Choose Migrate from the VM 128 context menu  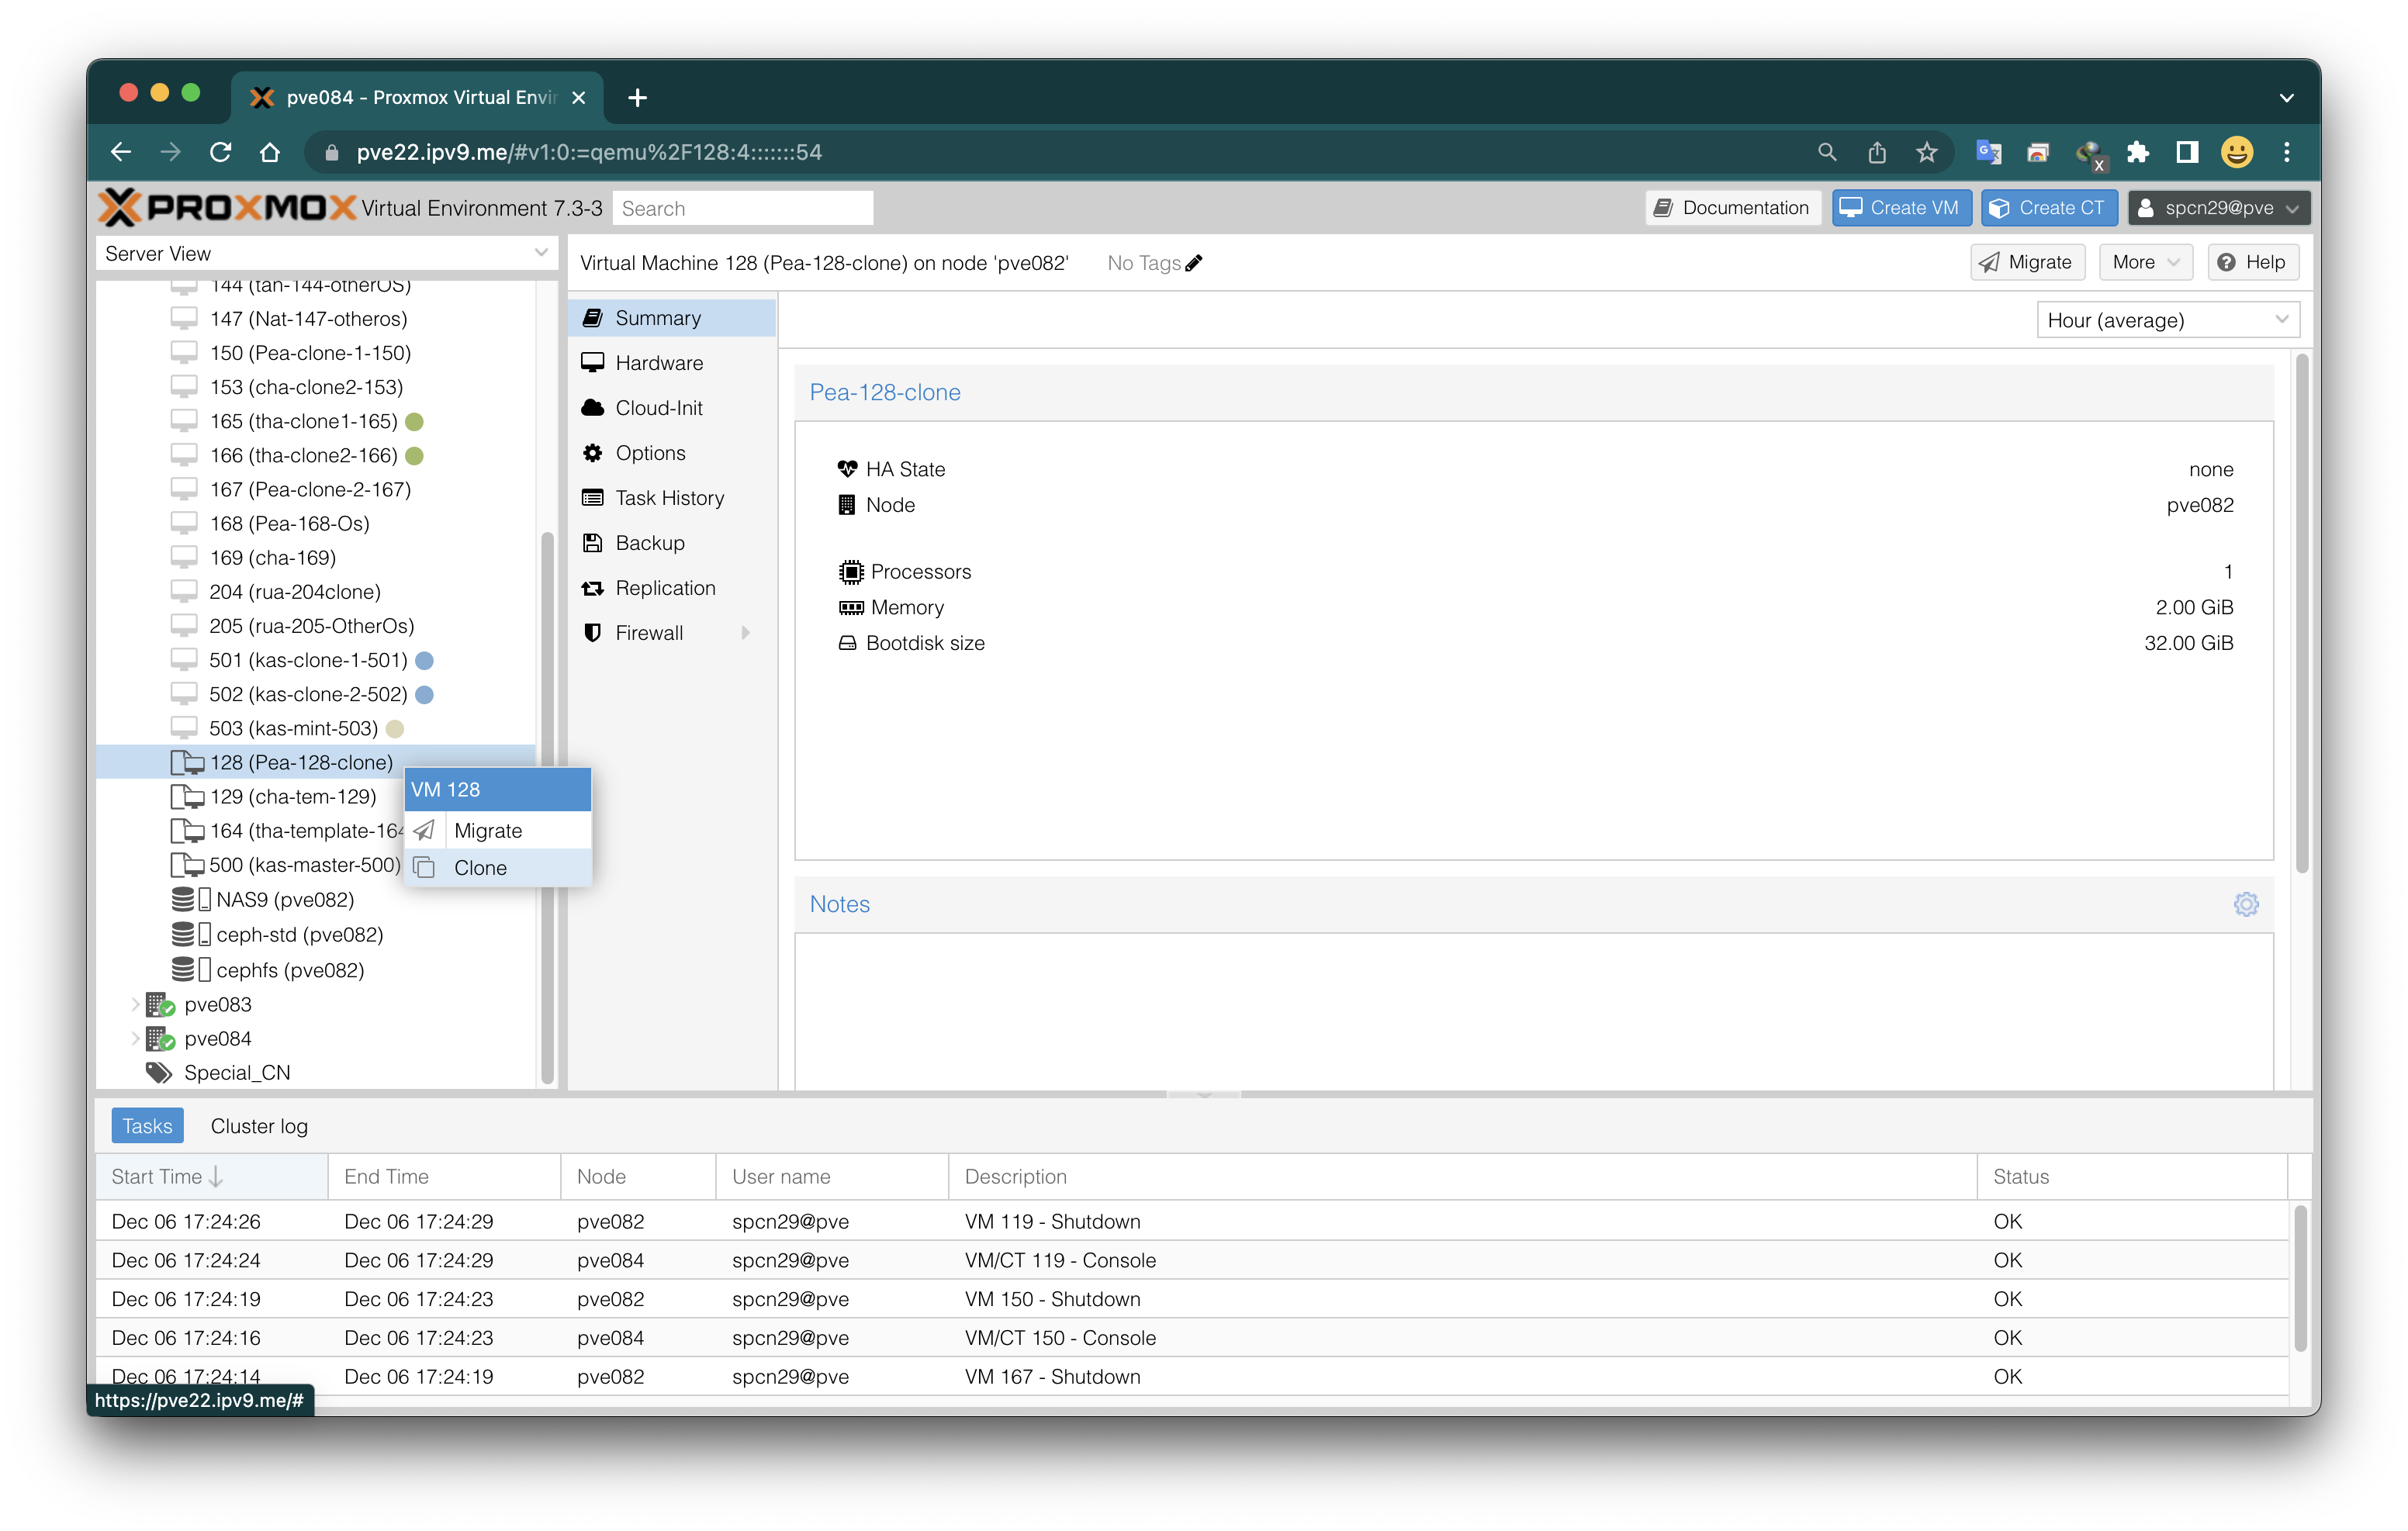pyautogui.click(x=497, y=830)
